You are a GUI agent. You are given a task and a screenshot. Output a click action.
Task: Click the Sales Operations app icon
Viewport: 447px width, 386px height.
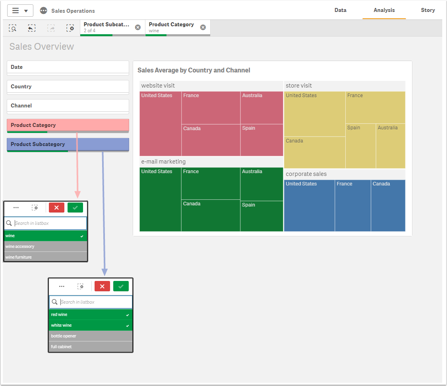(44, 11)
